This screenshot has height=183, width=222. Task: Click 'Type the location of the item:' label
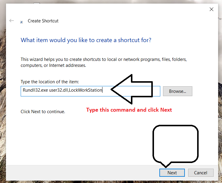click(50, 82)
